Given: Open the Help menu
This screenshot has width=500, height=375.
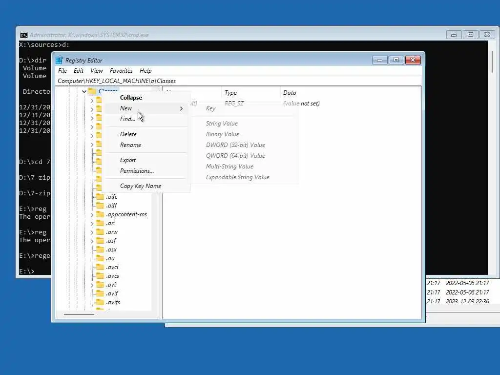Looking at the screenshot, I should [146, 71].
